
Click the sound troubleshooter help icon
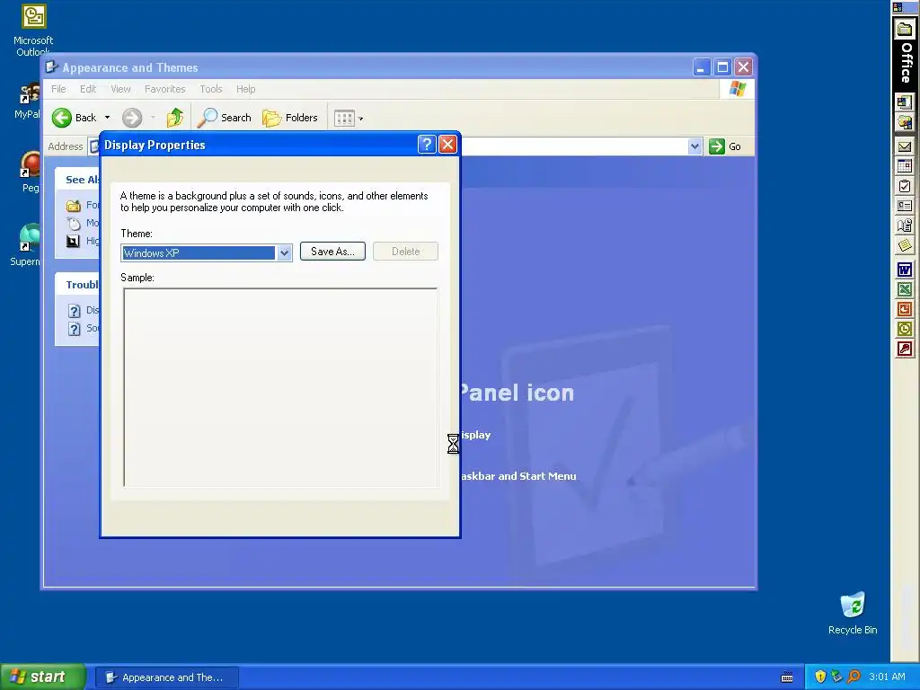coord(74,329)
